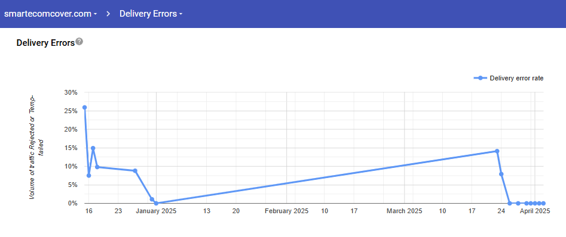
Task: Click the zero point at January 2025
Action: pyautogui.click(x=156, y=203)
